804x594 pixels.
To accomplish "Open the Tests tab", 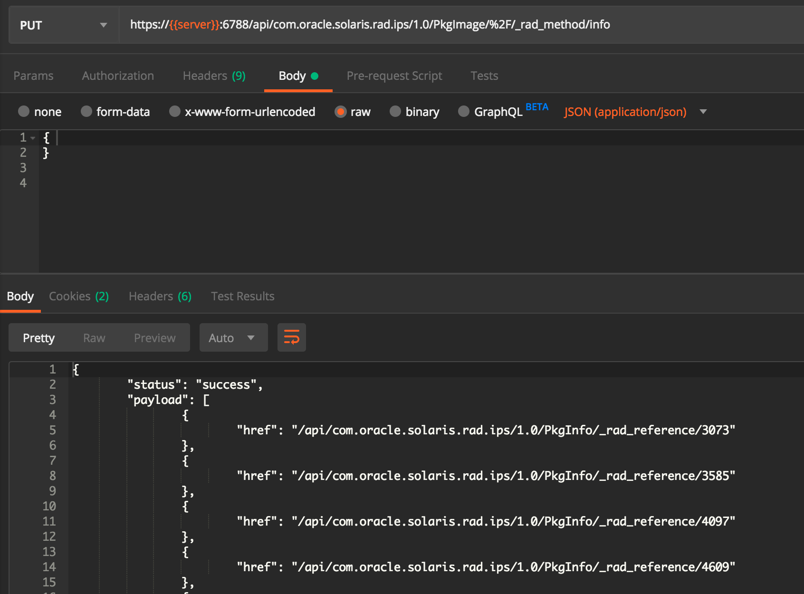I will [x=484, y=76].
